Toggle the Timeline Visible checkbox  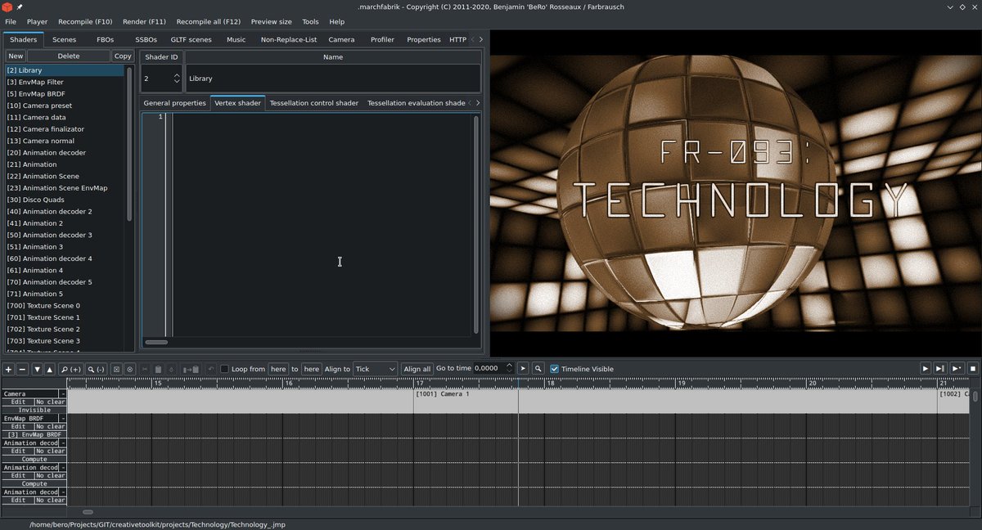point(554,368)
